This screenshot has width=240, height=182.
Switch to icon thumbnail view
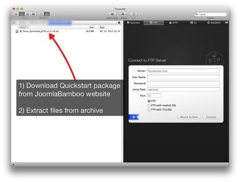point(16,14)
